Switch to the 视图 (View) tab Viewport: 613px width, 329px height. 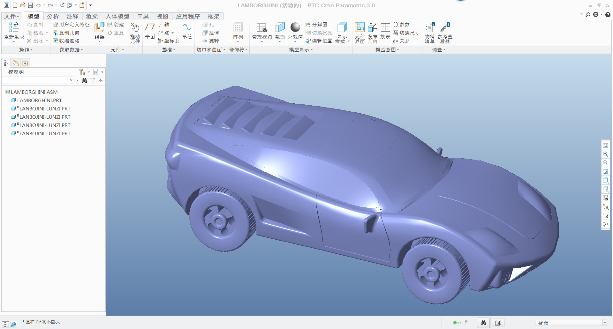[x=163, y=16]
